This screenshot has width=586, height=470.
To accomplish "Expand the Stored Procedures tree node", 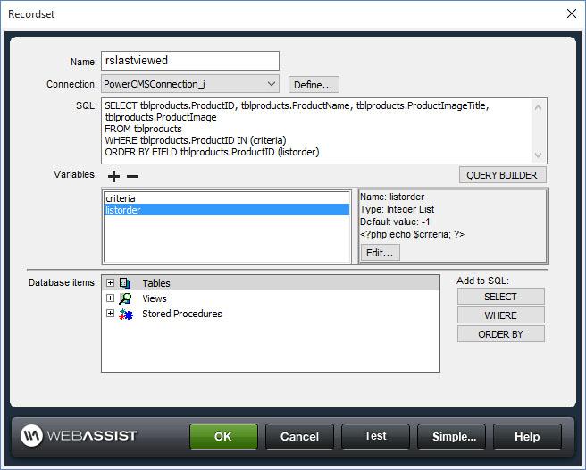I will (x=110, y=314).
